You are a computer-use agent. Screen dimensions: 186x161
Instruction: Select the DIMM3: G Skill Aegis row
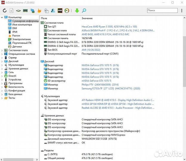pyautogui.click(x=94, y=42)
